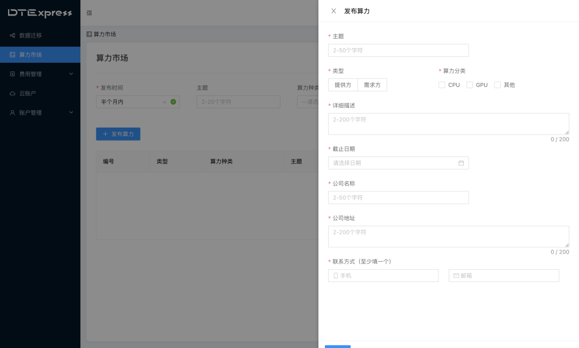Click the 账户管理 user icon

[12, 113]
